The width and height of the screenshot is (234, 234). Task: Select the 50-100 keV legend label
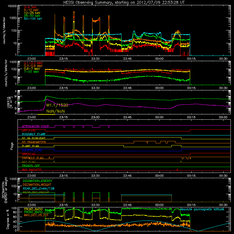click(x=33, y=19)
